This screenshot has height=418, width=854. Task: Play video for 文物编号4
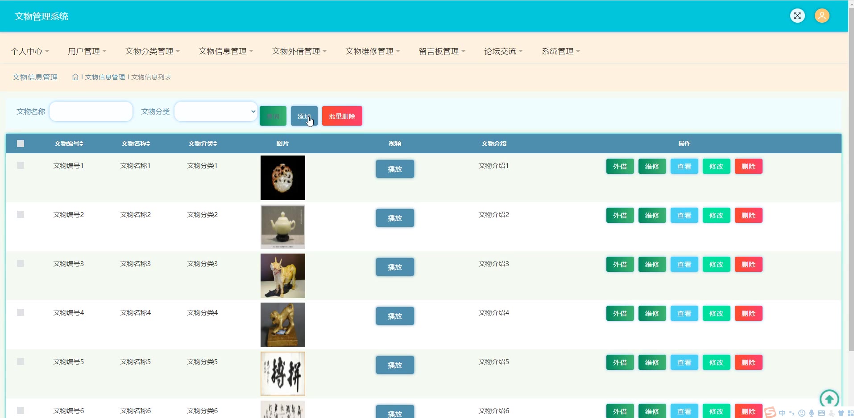(395, 316)
